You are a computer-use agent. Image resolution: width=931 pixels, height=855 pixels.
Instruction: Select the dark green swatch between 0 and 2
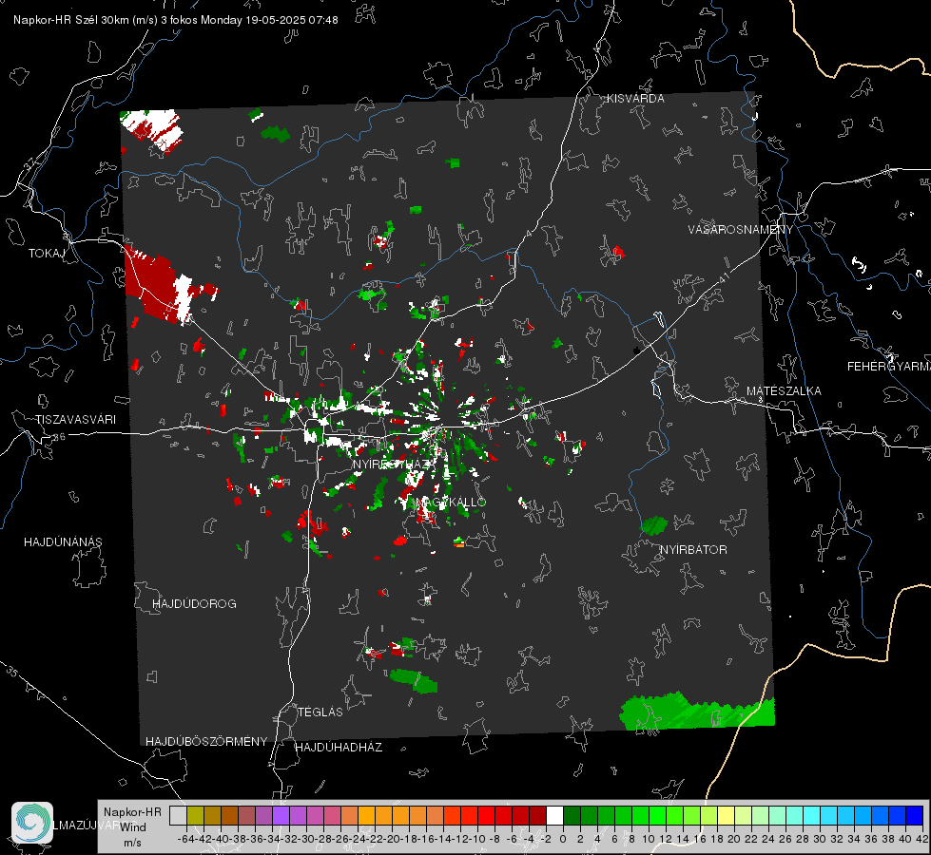click(572, 816)
